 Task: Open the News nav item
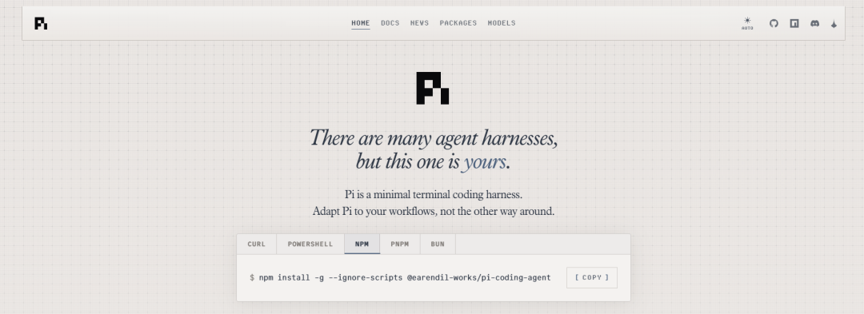click(x=419, y=23)
